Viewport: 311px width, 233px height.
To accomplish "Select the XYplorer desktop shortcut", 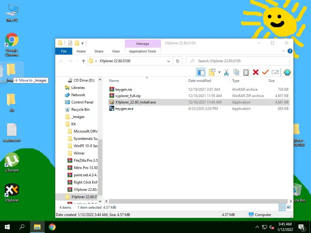I will (12, 193).
